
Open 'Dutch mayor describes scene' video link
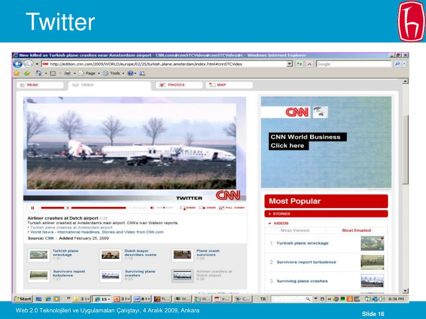coord(141,253)
